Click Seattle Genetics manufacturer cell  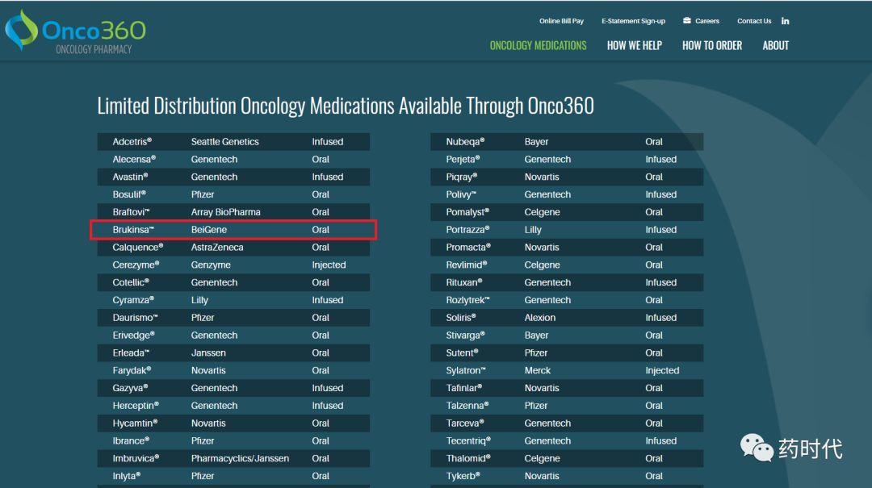tap(224, 142)
